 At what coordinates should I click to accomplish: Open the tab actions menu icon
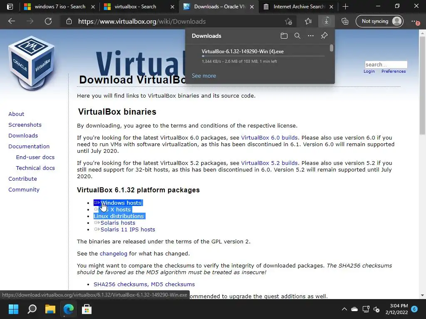click(10, 7)
